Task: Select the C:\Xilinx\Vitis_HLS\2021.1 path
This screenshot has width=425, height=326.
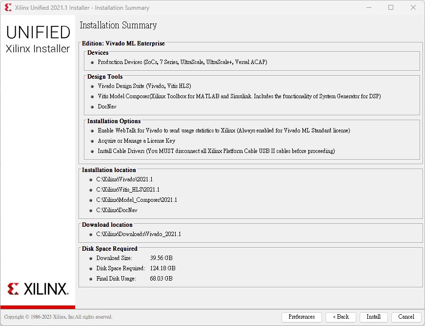Action: coord(128,190)
